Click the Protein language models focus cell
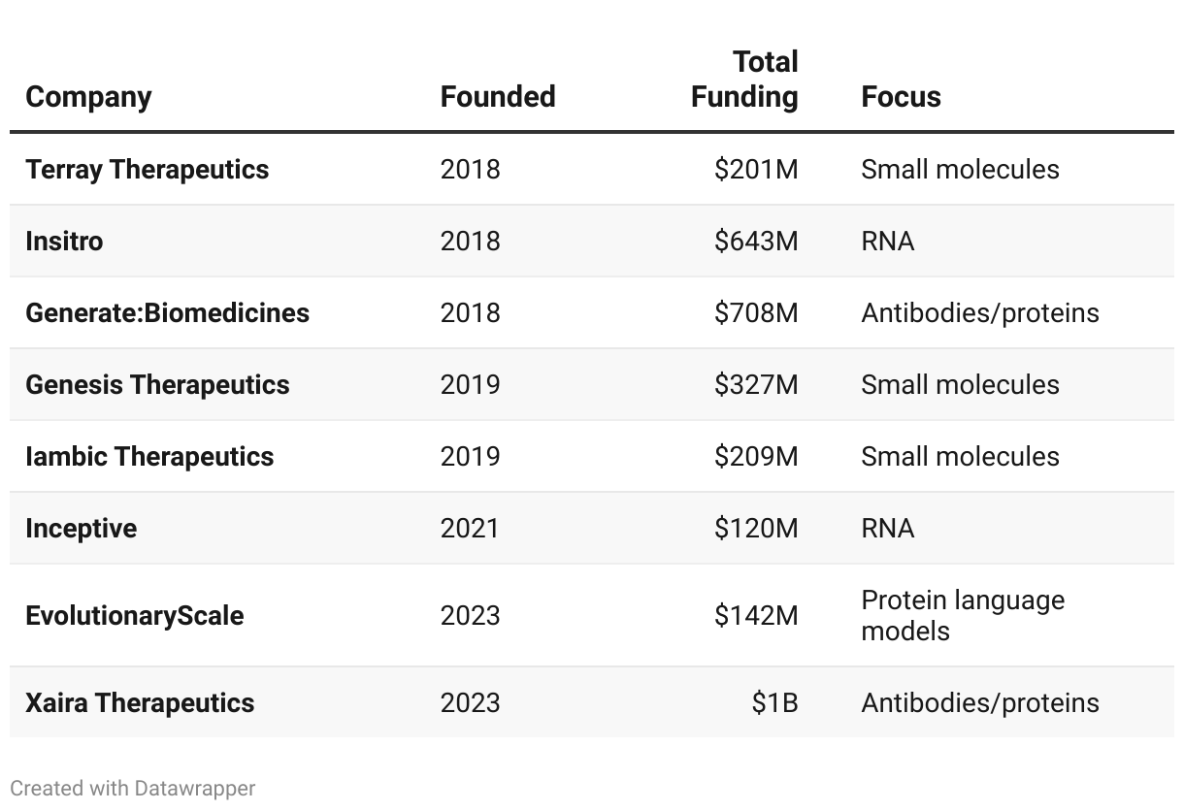This screenshot has width=1184, height=811. pyautogui.click(x=962, y=616)
